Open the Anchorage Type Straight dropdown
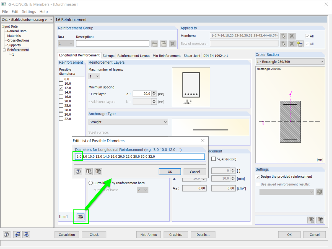 click(x=128, y=122)
